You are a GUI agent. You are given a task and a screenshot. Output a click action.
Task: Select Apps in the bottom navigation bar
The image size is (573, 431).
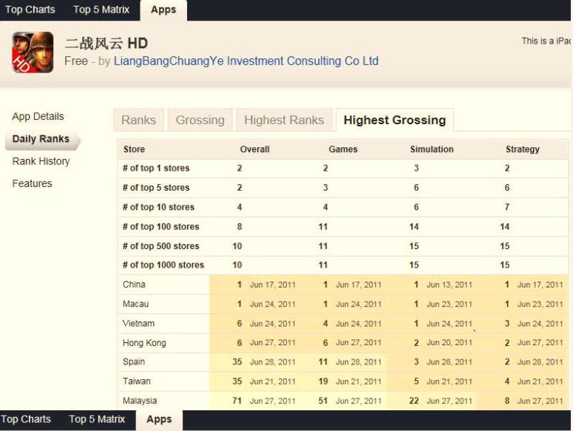(x=159, y=420)
